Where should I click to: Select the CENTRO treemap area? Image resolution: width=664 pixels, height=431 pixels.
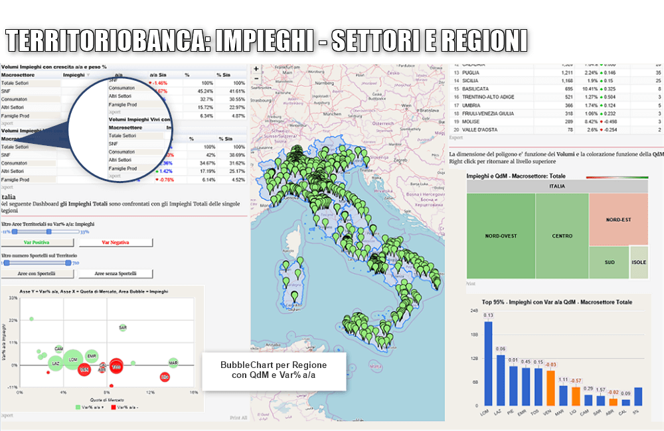coord(562,235)
